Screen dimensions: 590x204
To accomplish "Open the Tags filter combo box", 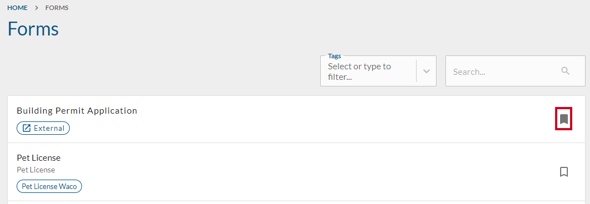I will tap(378, 71).
